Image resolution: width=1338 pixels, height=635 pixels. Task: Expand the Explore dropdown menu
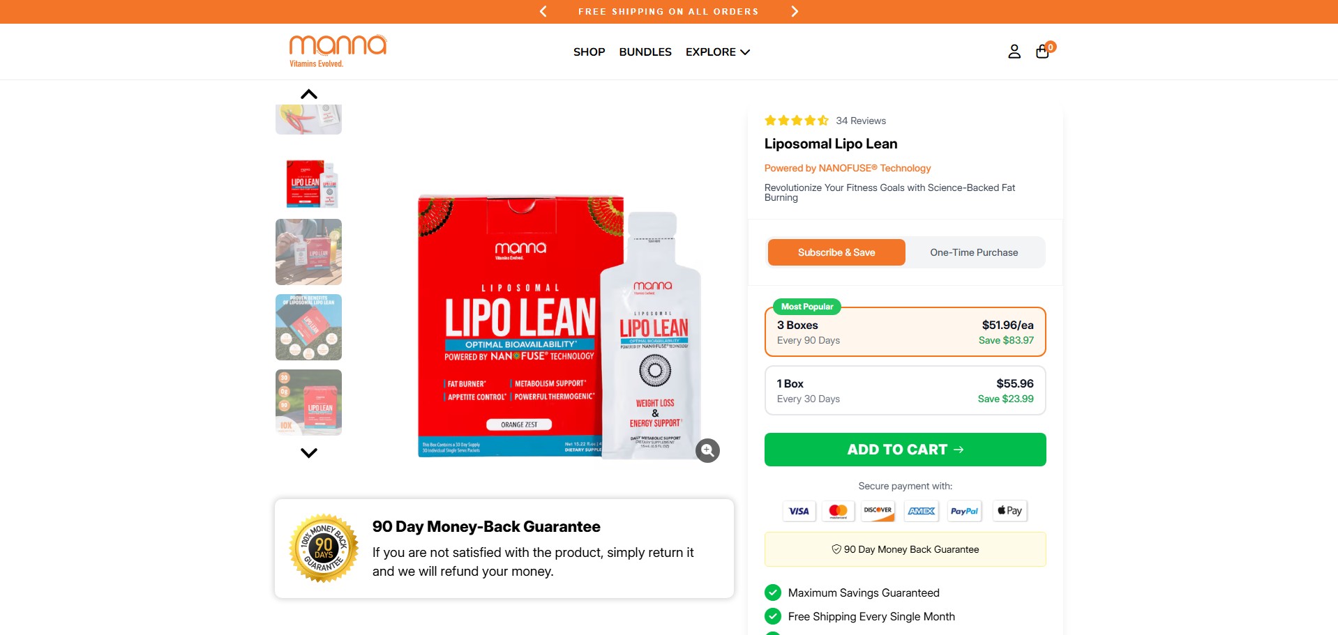(x=718, y=52)
